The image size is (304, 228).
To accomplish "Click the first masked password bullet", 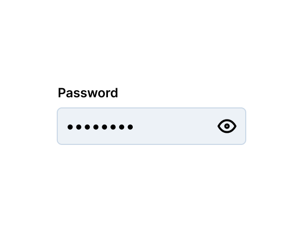I will coord(70,127).
